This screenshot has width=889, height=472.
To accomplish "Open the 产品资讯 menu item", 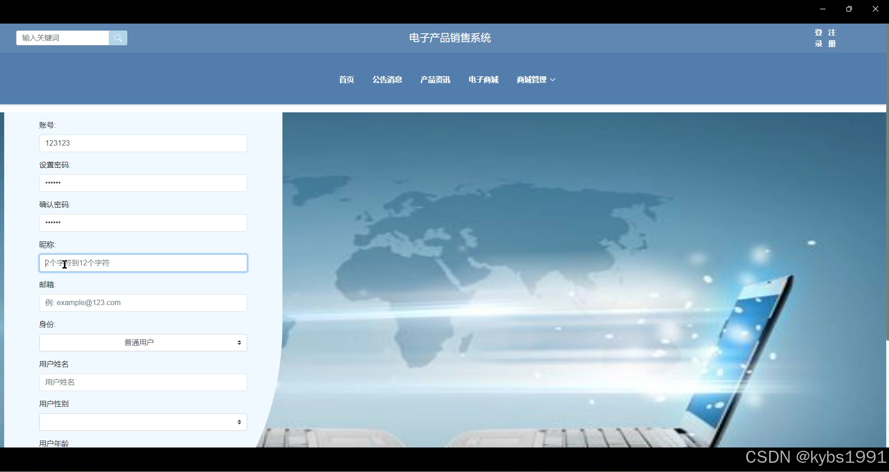I will point(435,80).
